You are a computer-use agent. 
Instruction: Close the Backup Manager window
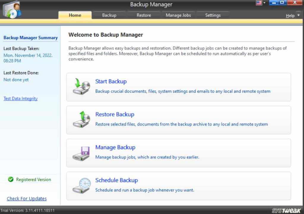[x=295, y=2]
